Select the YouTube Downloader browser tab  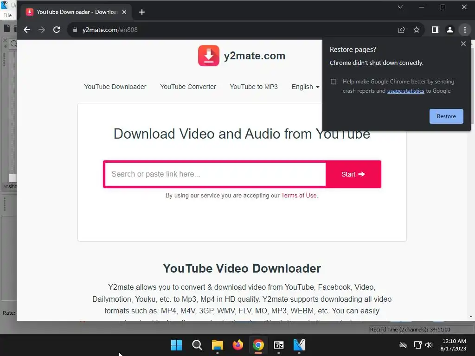pyautogui.click(x=77, y=12)
